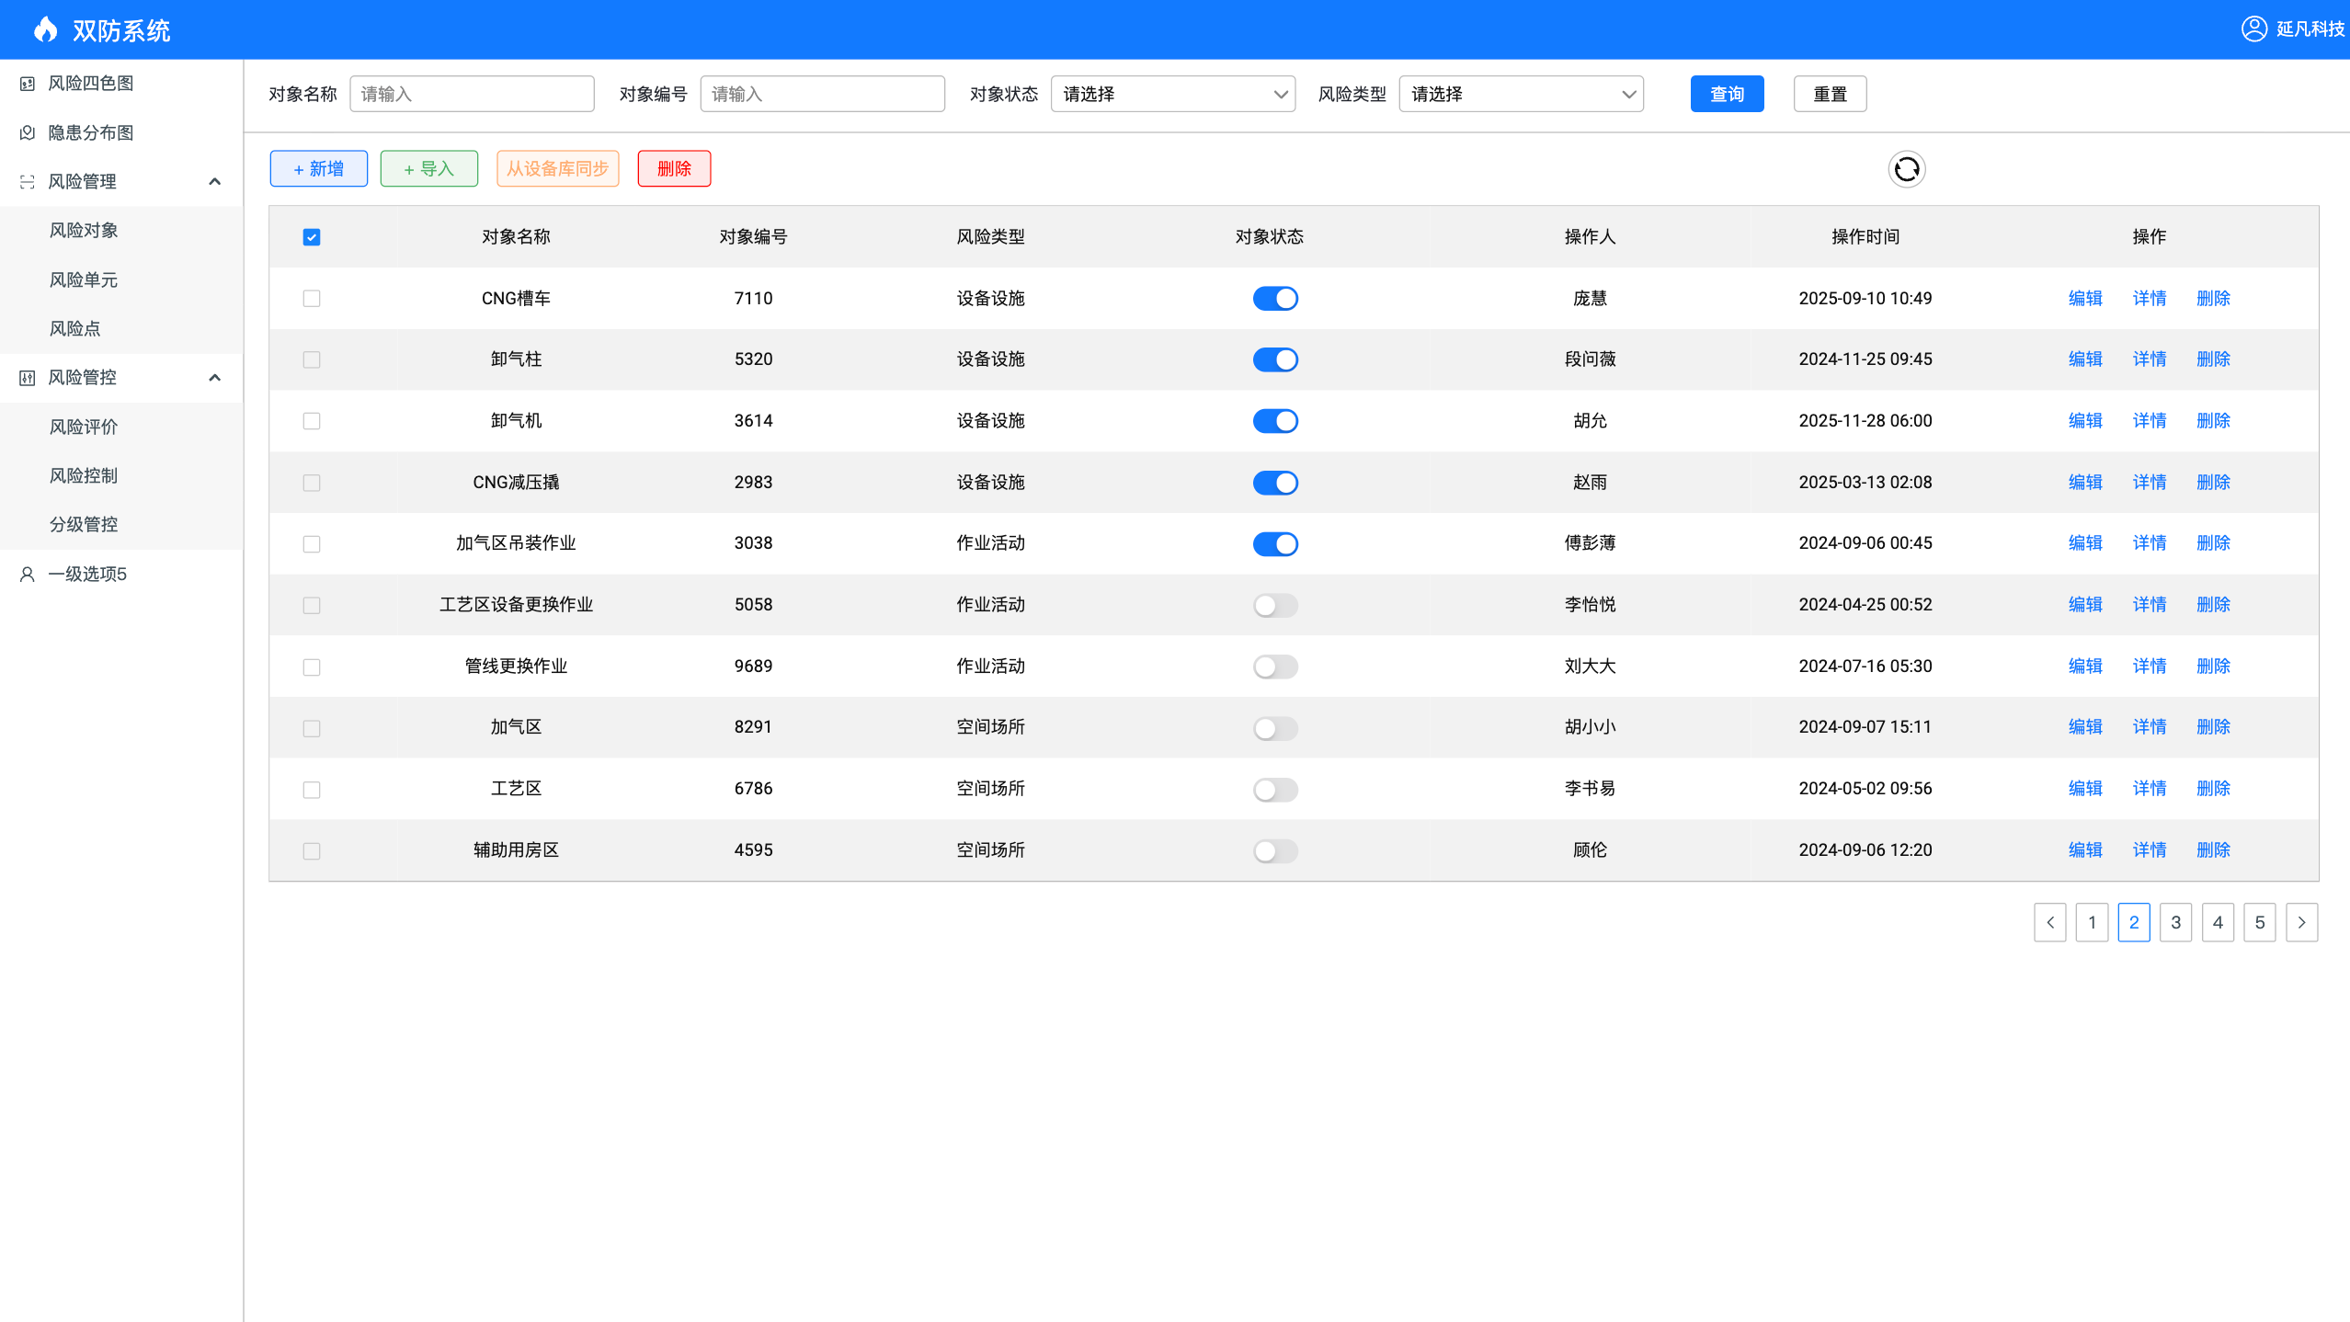Enable the 管线更换作业 status switch

[1275, 667]
